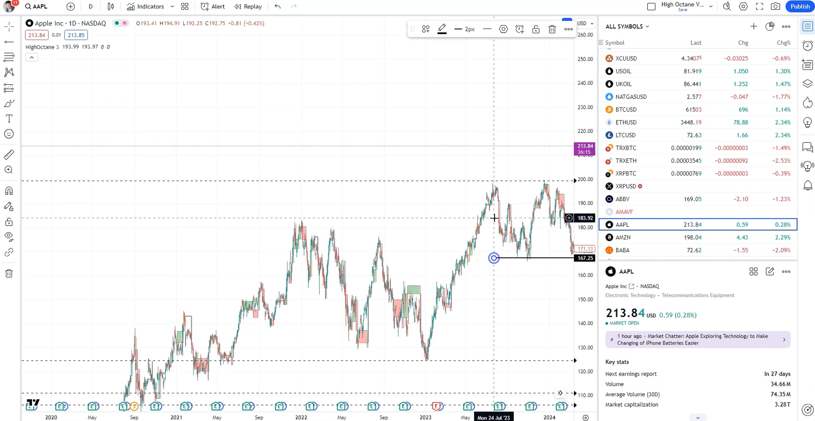The height and width of the screenshot is (421, 815).
Task: Select the brush drawing tool
Action: point(9,103)
